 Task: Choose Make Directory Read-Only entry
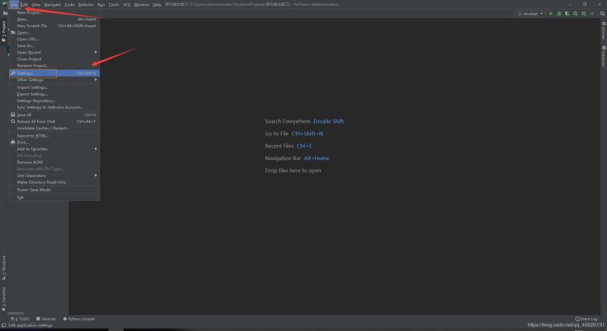point(54,182)
